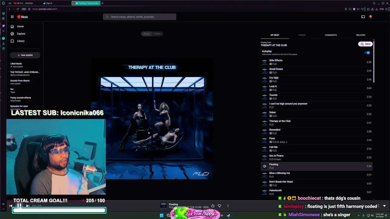Dislike the song Floating

[x=219, y=206]
